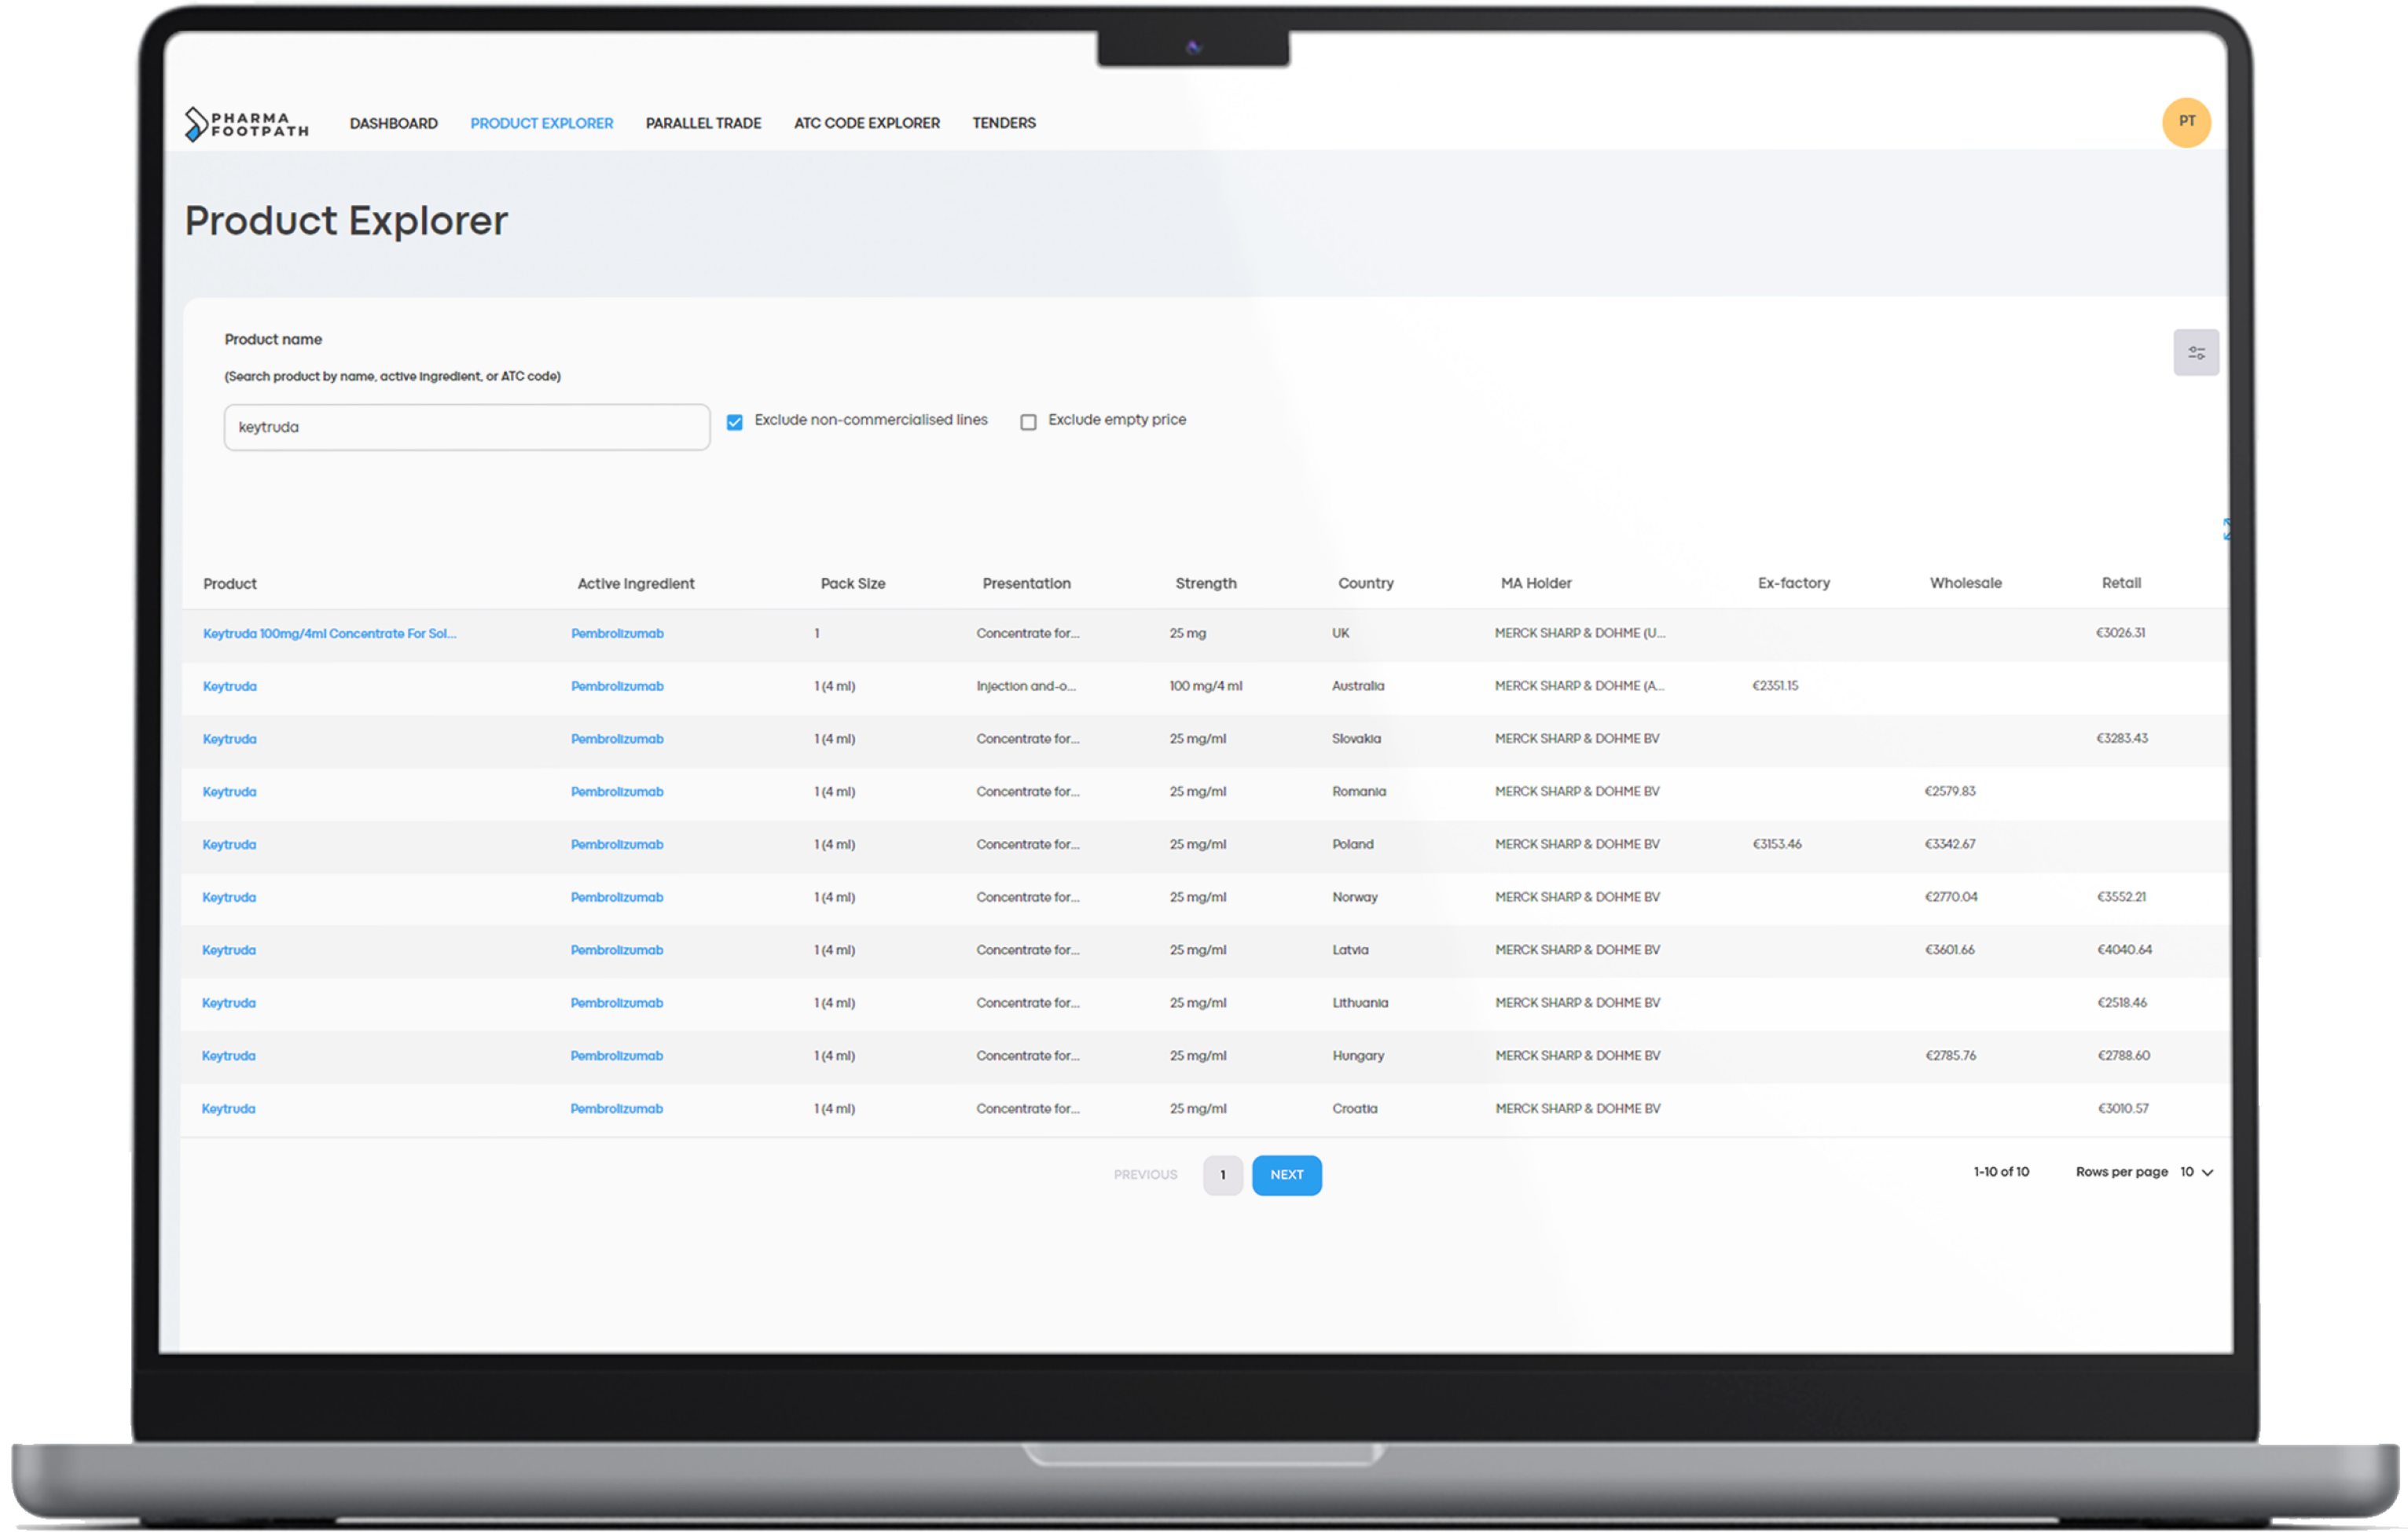Open Keytruda 100mg/4ml Concentrate For Sol link

pyautogui.click(x=330, y=634)
